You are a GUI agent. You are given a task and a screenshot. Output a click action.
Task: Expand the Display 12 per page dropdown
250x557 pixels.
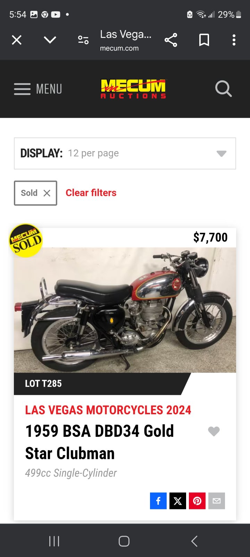click(125, 154)
